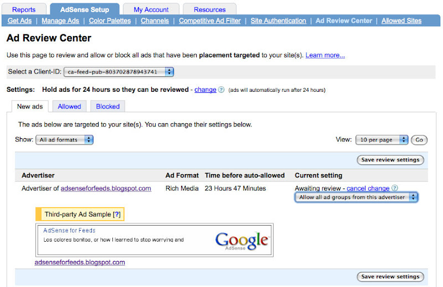Click the Awaiting review status text
Screen dimensions: 443x287
(x=318, y=188)
